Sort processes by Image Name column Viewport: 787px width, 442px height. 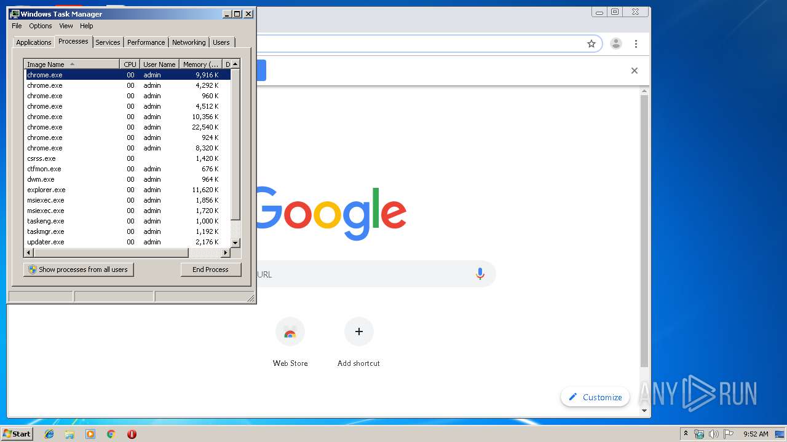(71, 64)
